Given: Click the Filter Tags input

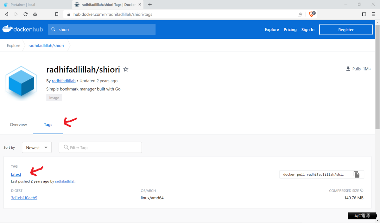Looking at the screenshot, I should [100, 148].
